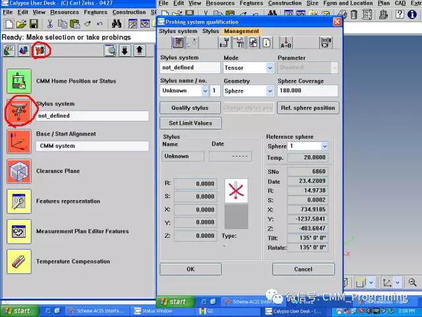Open the Plan menu
The height and width of the screenshot is (317, 422).
pyautogui.click(x=384, y=3)
